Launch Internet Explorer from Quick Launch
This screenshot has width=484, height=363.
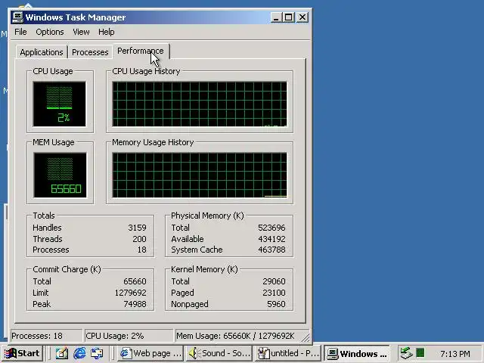79,353
